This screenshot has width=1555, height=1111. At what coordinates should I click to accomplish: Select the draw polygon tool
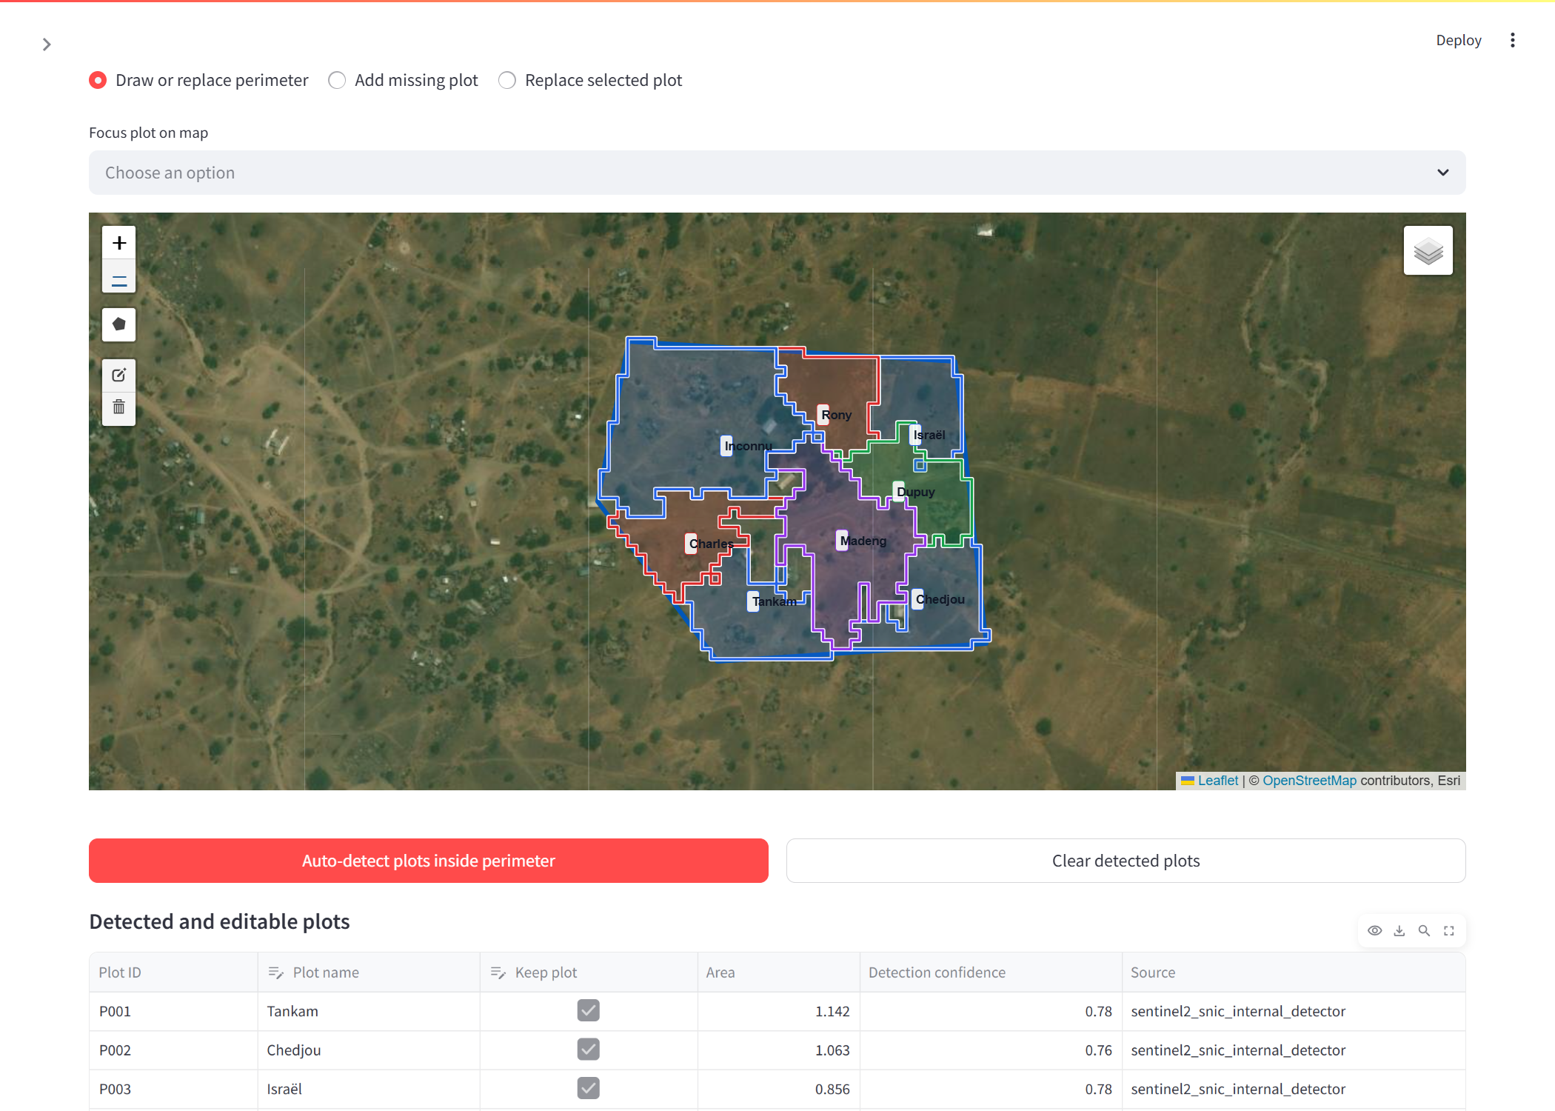118,324
